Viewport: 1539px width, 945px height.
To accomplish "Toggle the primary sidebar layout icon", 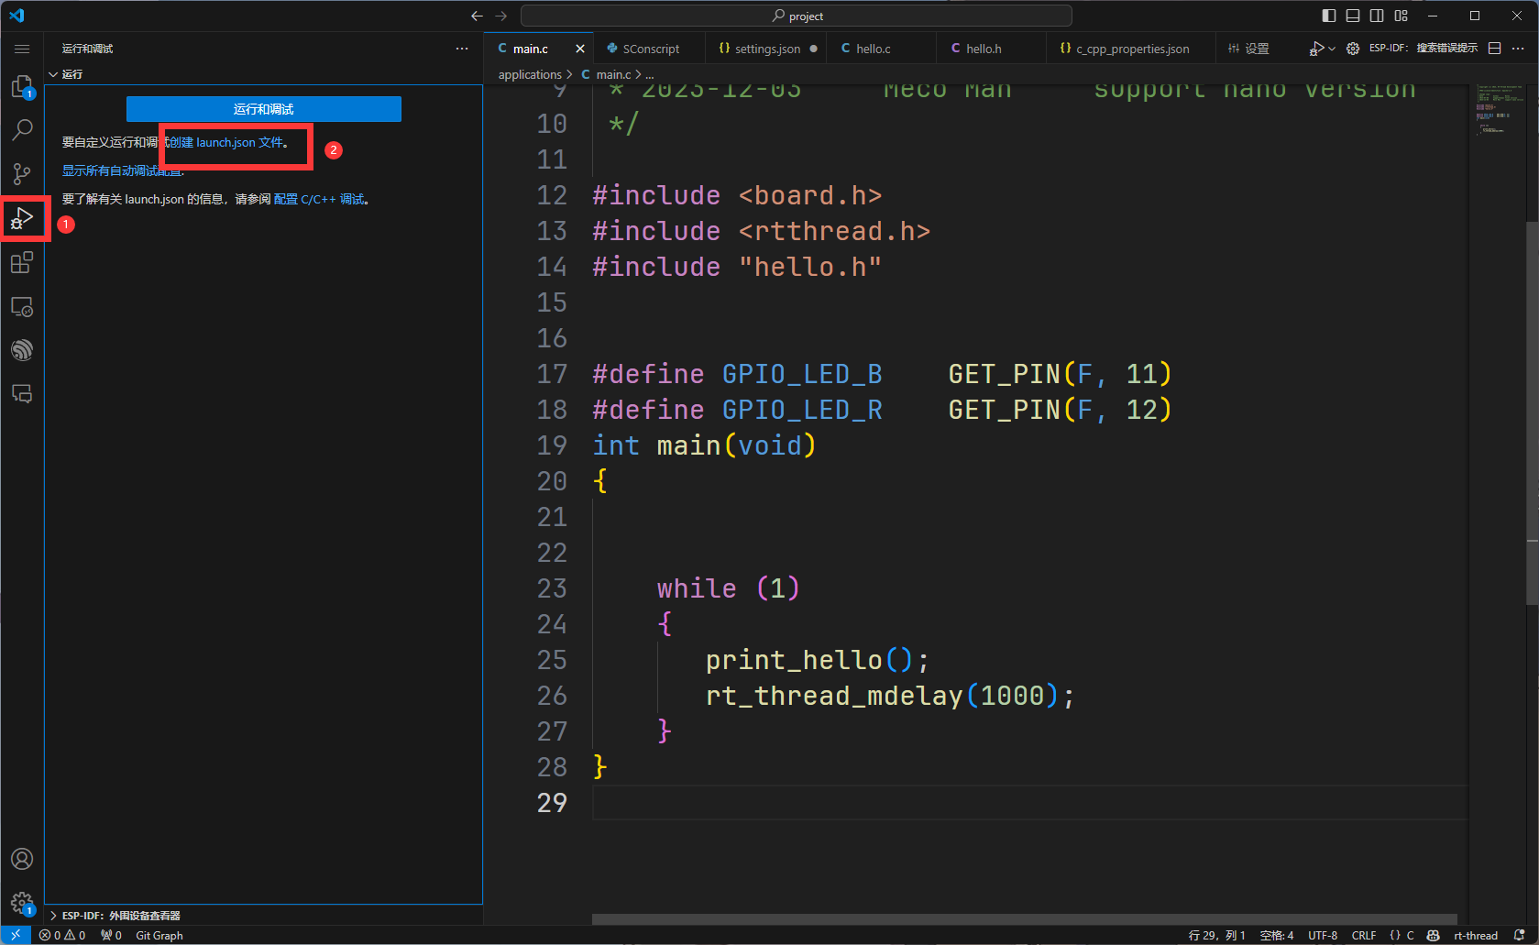I will pyautogui.click(x=1329, y=16).
